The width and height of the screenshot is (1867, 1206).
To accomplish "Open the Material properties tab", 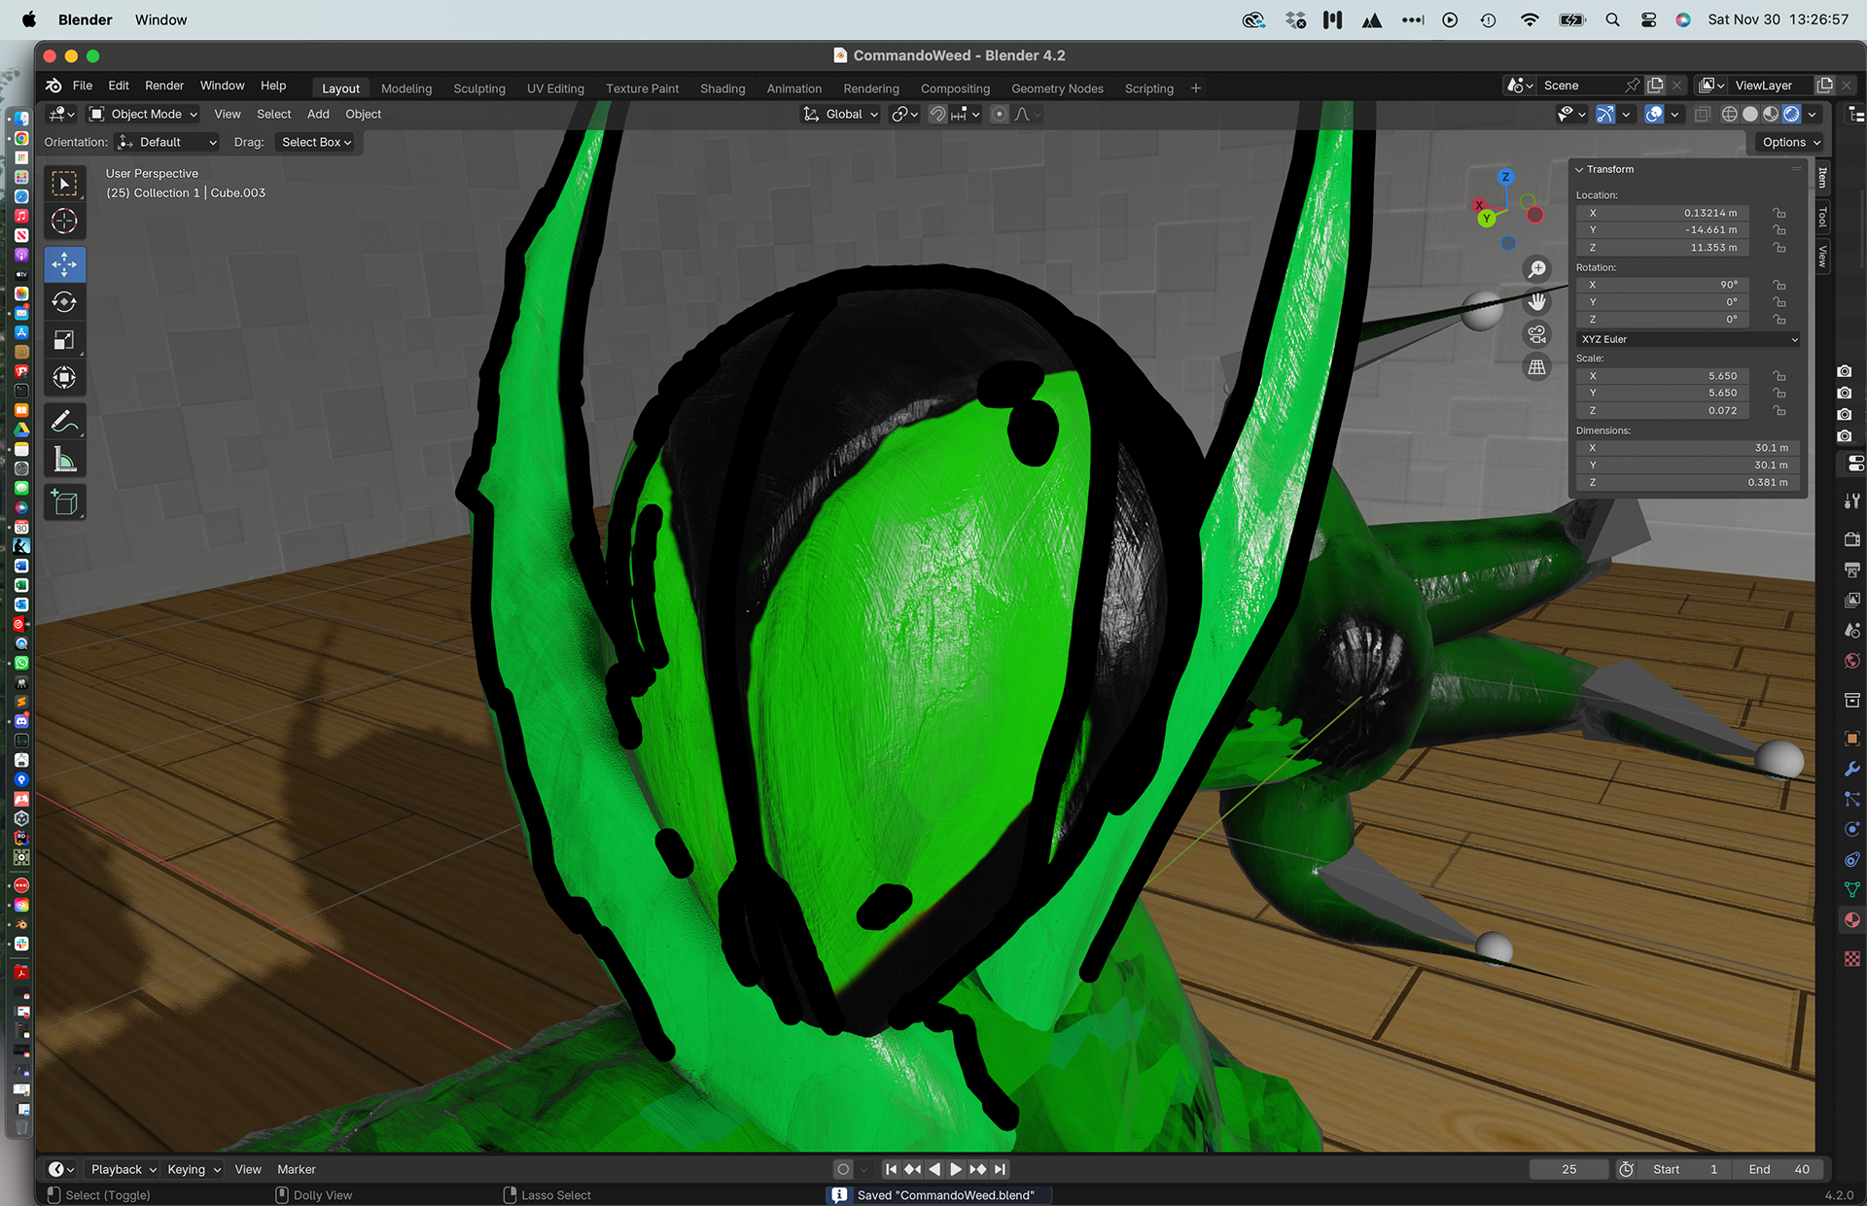I will (x=1851, y=919).
